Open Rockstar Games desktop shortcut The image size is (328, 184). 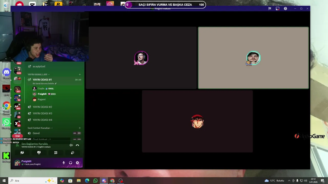[58, 4]
